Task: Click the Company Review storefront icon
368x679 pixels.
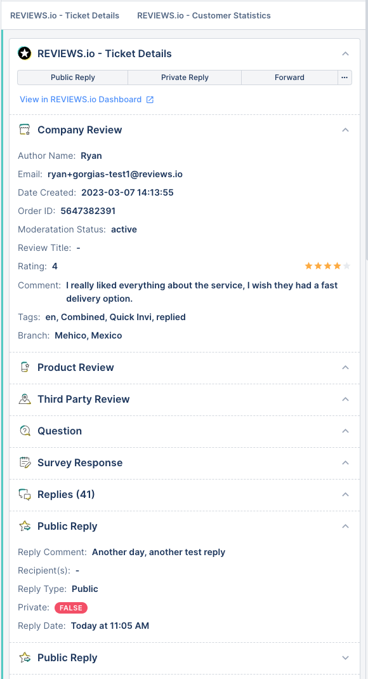Action: [25, 130]
